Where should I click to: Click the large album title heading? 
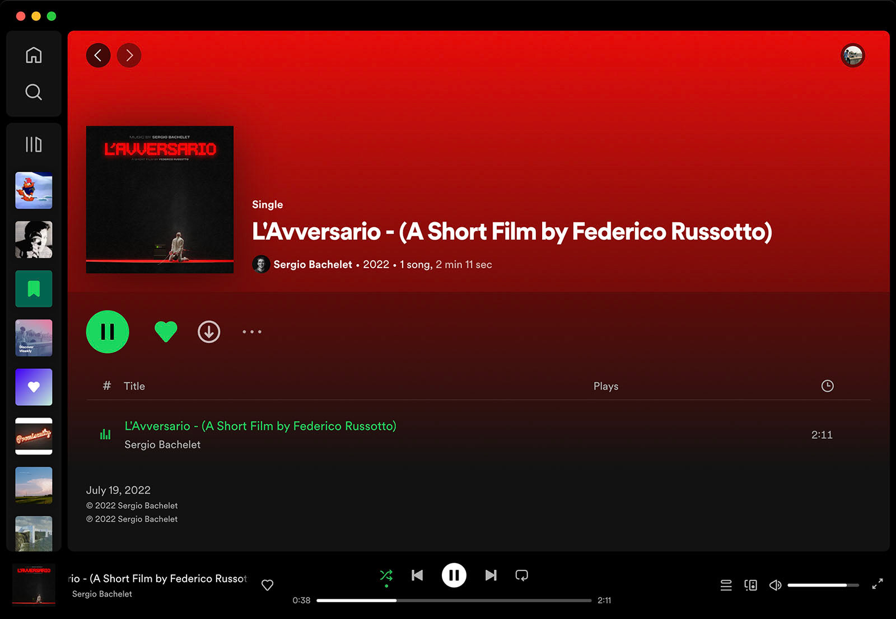[512, 232]
